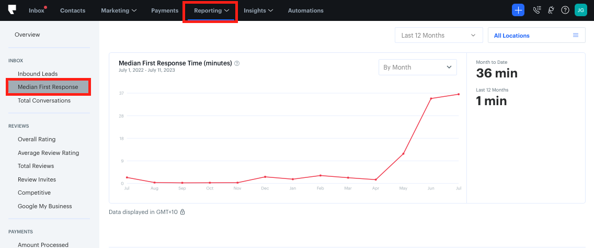The width and height of the screenshot is (594, 248).
Task: Select the Overall Rating report
Action: (37, 139)
